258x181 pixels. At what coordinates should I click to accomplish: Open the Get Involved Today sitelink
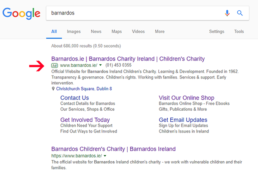tap(85, 120)
